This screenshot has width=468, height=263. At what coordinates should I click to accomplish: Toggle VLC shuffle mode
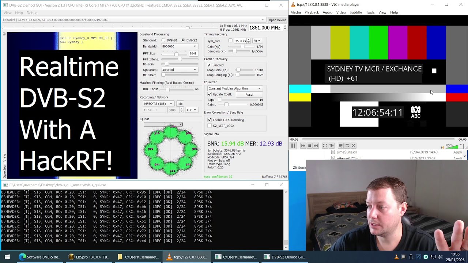(354, 145)
